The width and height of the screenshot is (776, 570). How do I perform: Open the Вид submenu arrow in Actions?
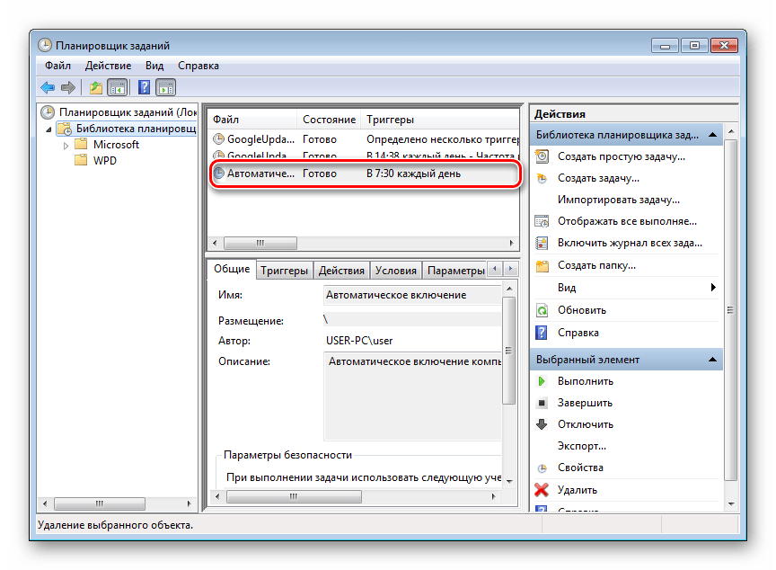(713, 288)
